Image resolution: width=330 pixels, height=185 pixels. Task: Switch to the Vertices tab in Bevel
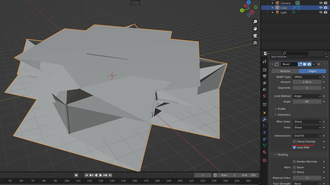285,71
